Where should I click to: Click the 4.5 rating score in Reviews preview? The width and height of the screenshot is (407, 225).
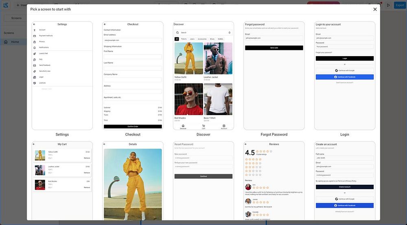click(250, 153)
